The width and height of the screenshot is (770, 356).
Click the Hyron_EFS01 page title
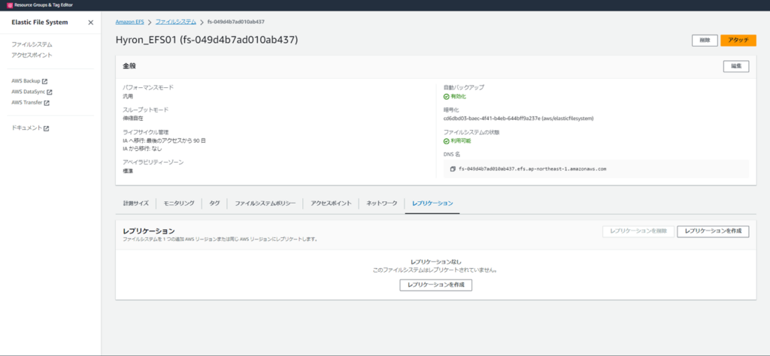(206, 41)
